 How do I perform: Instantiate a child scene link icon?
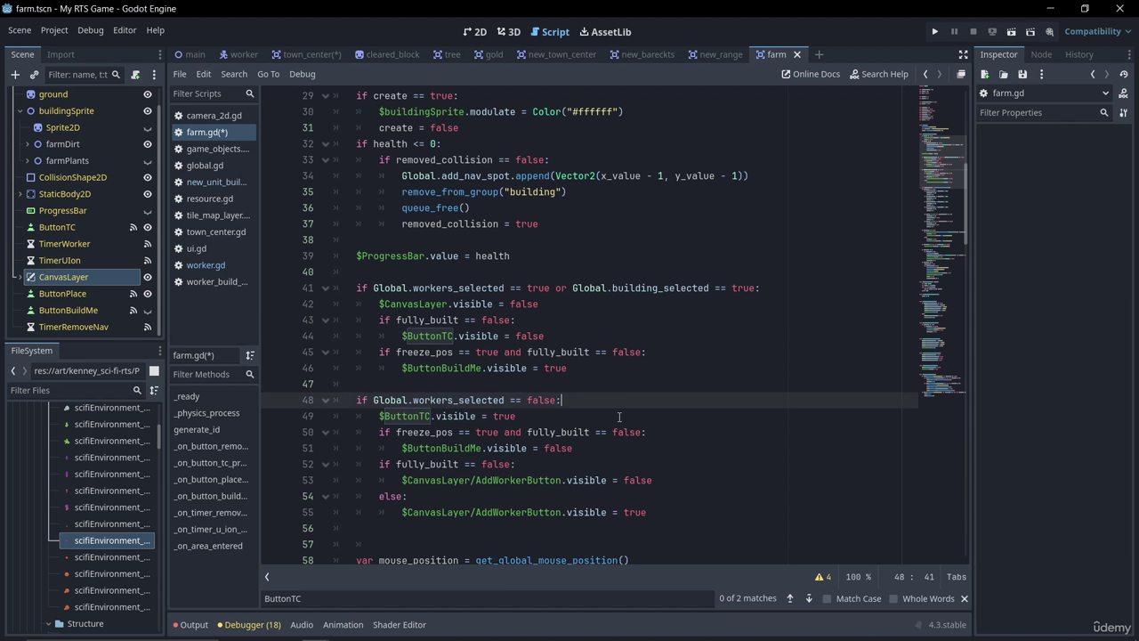click(x=35, y=75)
